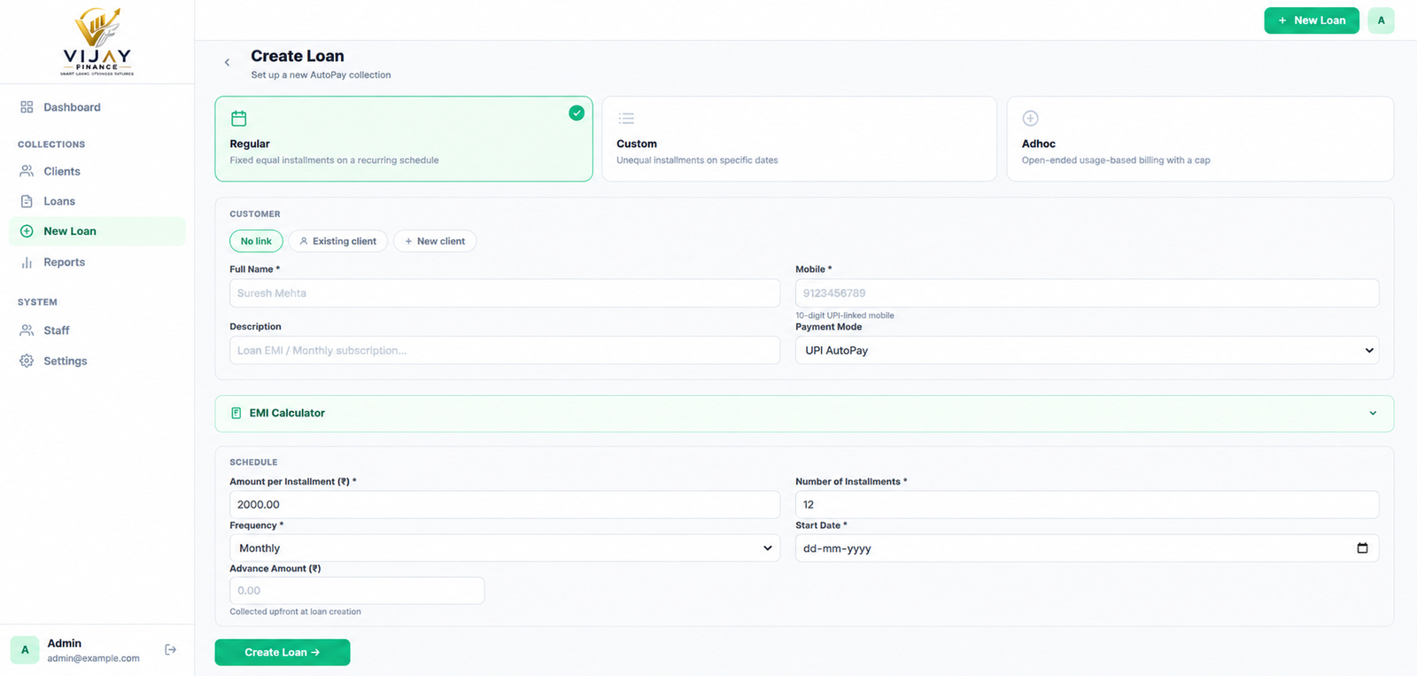Open Loans in the sidebar

pos(97,201)
